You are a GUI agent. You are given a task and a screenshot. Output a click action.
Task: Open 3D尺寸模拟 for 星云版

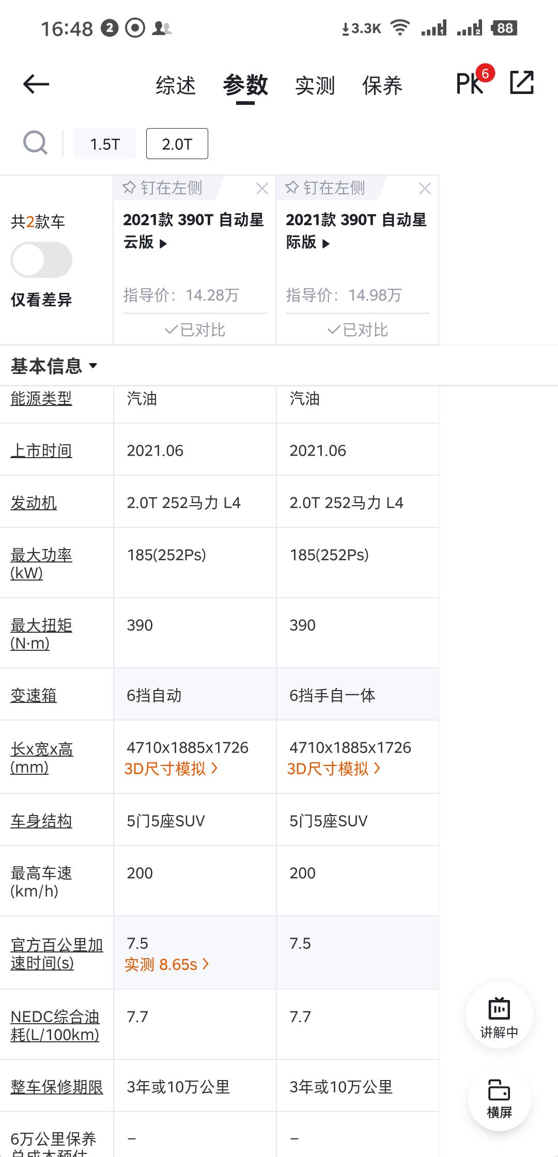(x=171, y=769)
